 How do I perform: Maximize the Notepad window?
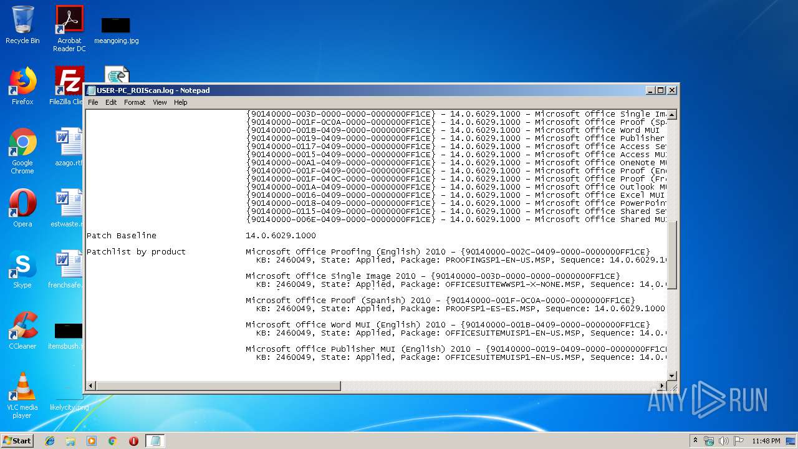pos(661,90)
